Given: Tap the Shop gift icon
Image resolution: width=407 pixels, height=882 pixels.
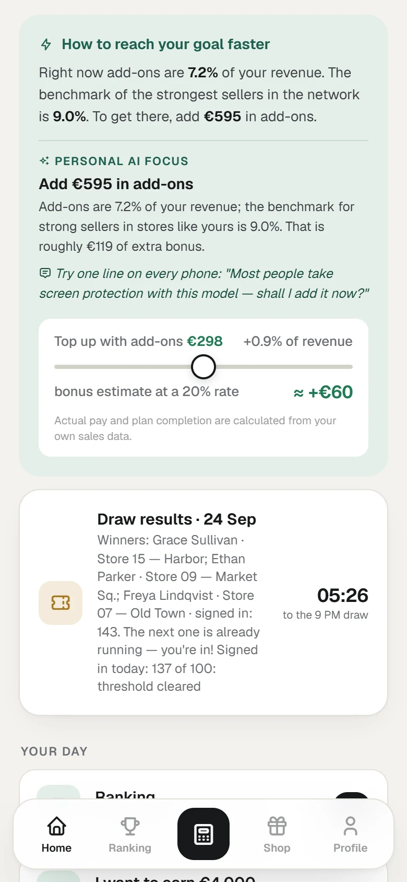Looking at the screenshot, I should click(277, 826).
